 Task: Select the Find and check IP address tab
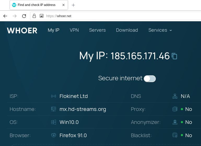39,5
